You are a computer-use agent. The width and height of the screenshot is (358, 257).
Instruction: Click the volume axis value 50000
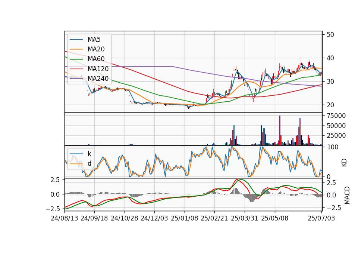(336, 126)
